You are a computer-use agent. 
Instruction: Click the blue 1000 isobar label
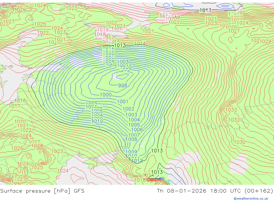105,95
